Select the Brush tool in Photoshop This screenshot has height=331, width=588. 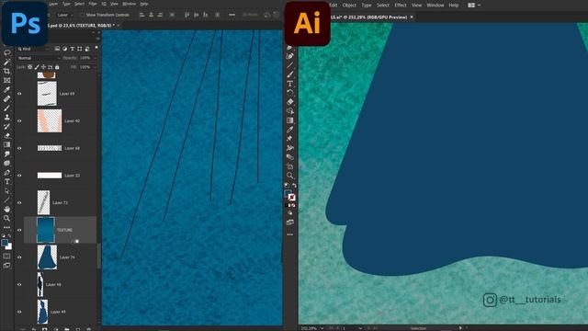coord(6,108)
